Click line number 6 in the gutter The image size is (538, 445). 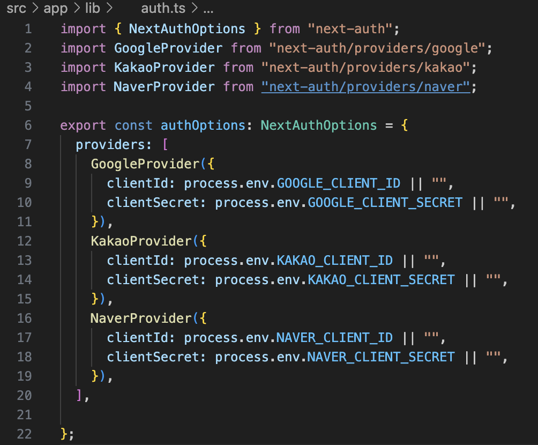coord(28,125)
